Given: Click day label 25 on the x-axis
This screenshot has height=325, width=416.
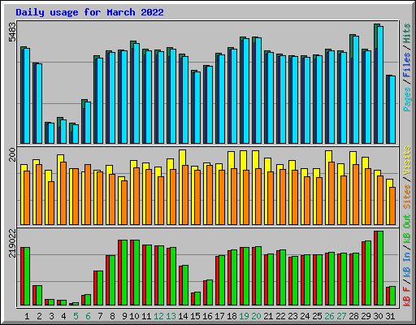Looking at the screenshot, I should pos(317,316).
